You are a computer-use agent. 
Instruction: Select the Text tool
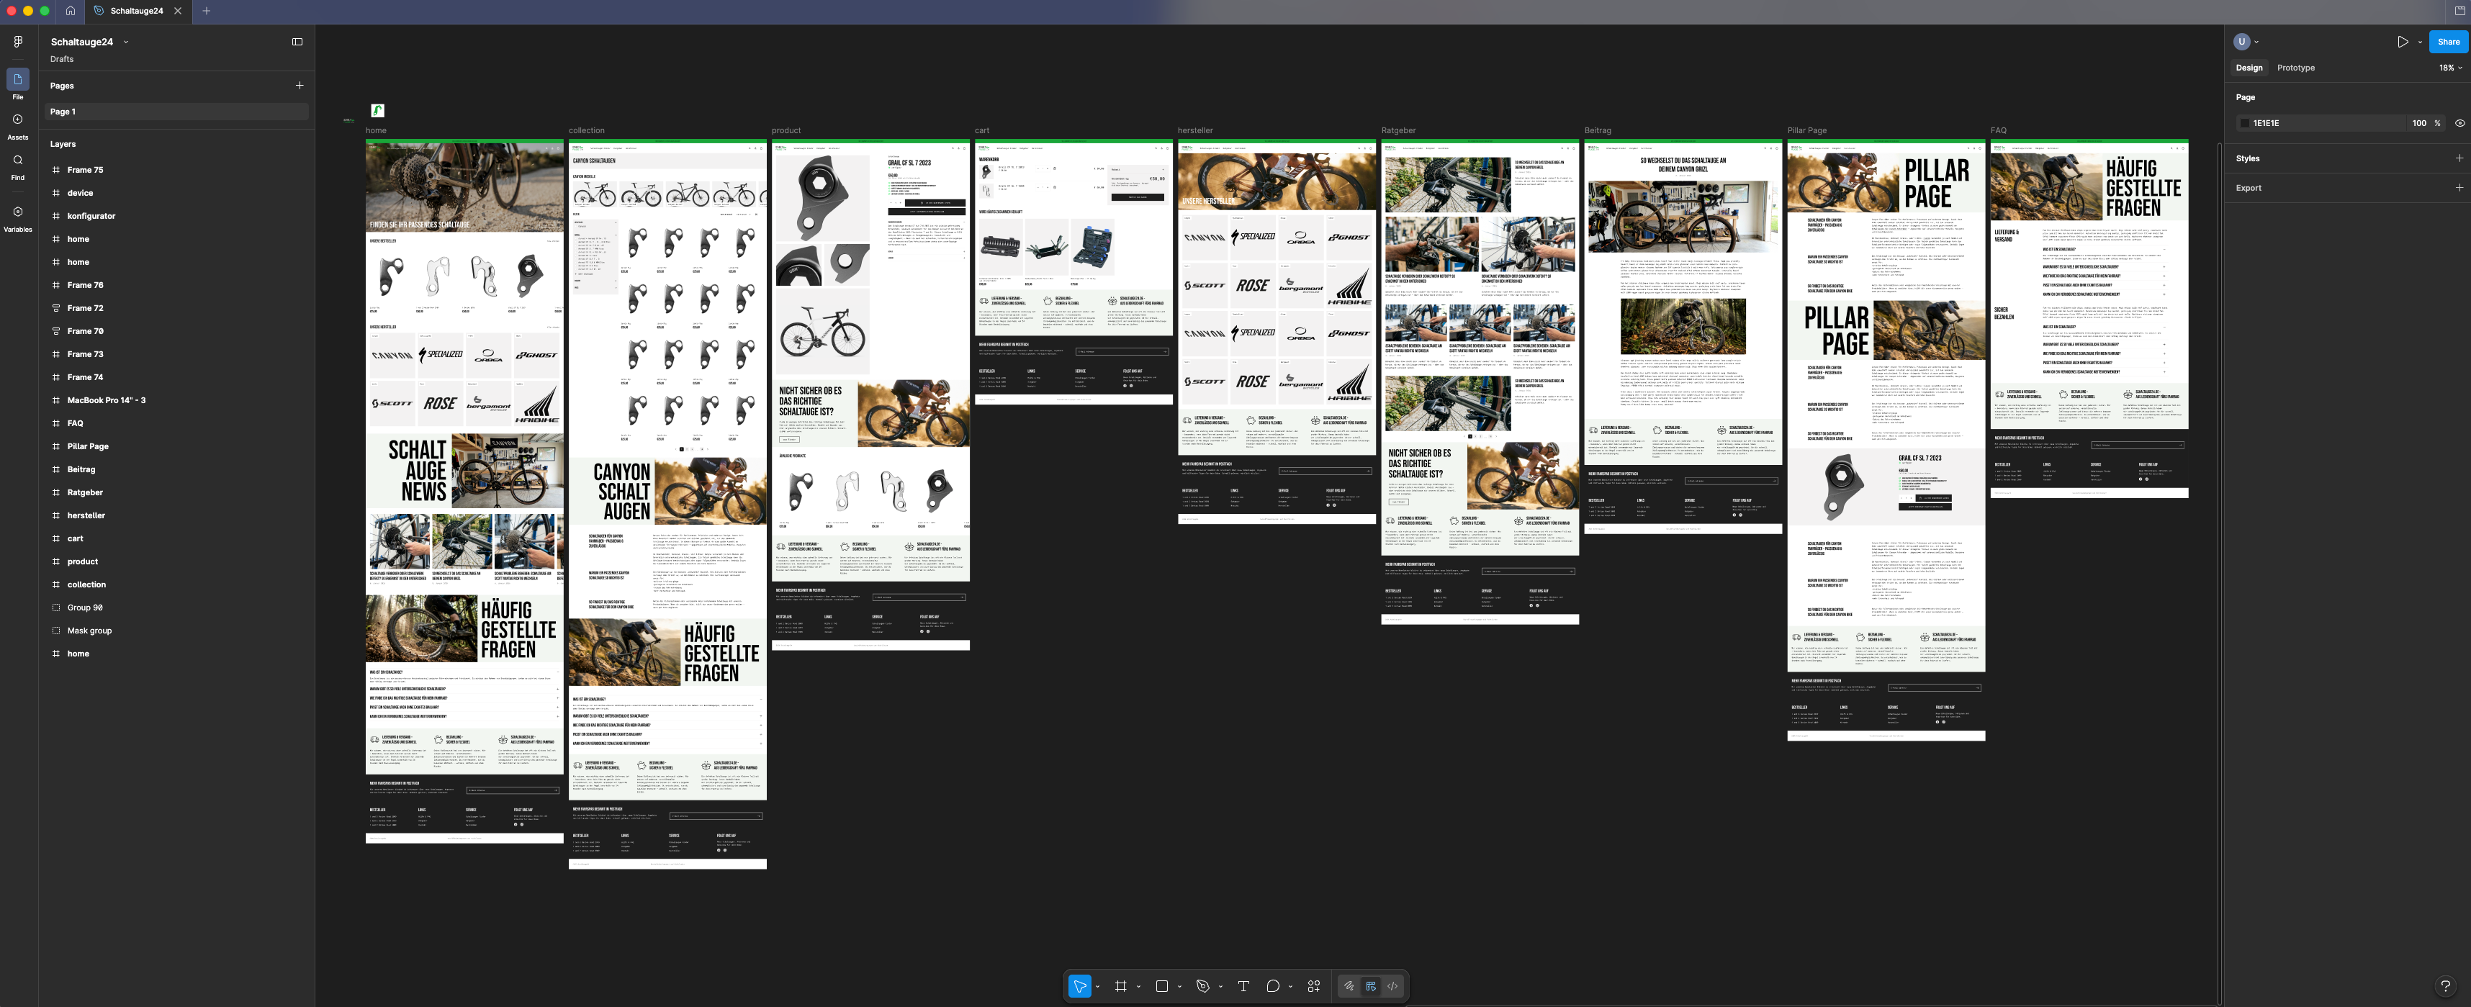click(1243, 986)
